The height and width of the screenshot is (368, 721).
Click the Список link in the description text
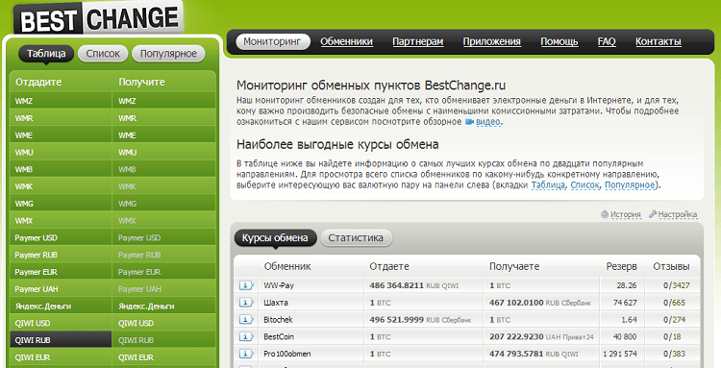[584, 185]
